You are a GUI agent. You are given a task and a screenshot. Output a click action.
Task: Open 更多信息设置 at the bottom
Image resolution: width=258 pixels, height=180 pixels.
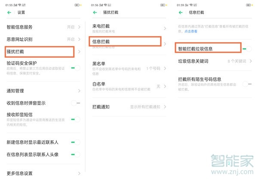(x=43, y=174)
